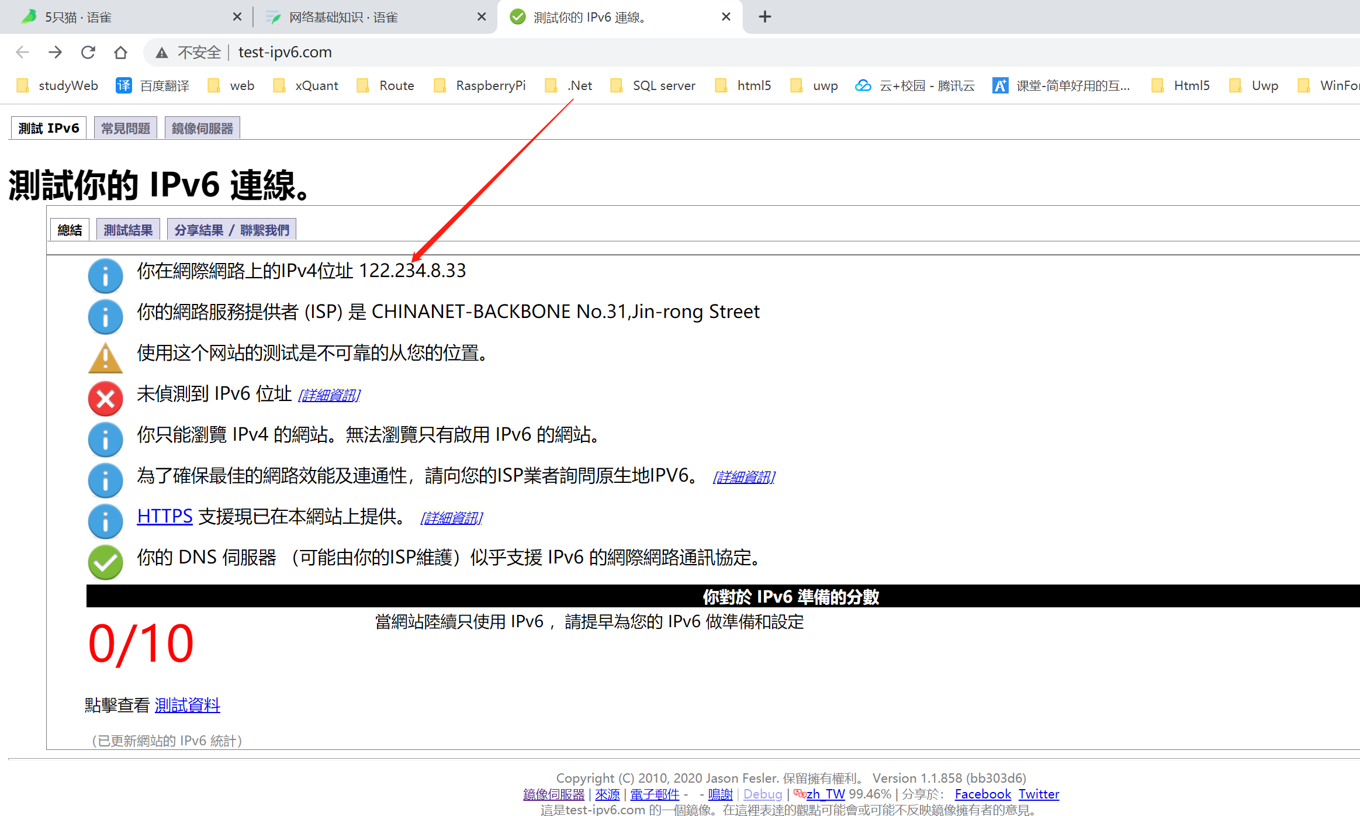Open 詳細資訊 link for 原生地IPV6 advice
The height and width of the screenshot is (816, 1360).
tap(744, 477)
